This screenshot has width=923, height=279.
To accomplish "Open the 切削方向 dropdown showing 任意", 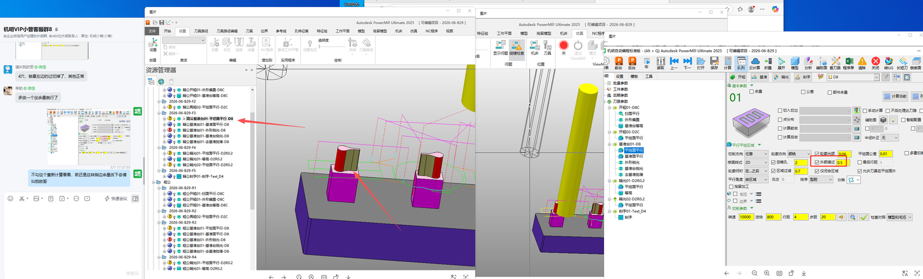I will (756, 154).
